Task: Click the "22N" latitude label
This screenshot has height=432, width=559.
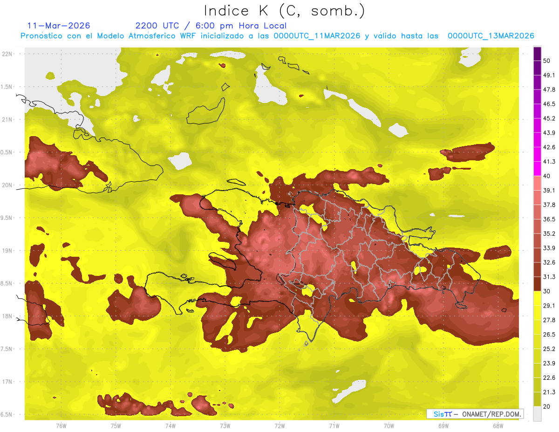Action: click(x=7, y=54)
